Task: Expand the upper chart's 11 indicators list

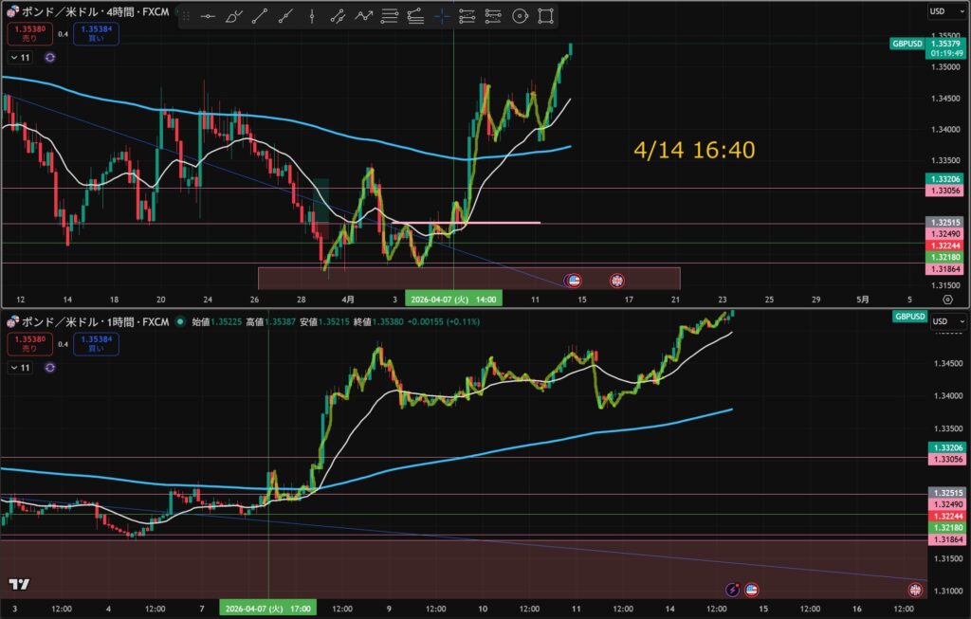Action: click(21, 58)
